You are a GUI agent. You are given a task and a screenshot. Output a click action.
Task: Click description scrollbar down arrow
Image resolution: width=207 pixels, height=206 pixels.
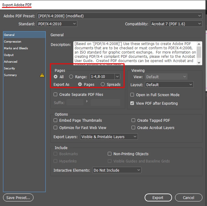[x=199, y=63]
